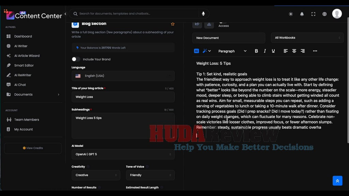Open the AI Model dropdown
This screenshot has width=349, height=196.
(123, 154)
